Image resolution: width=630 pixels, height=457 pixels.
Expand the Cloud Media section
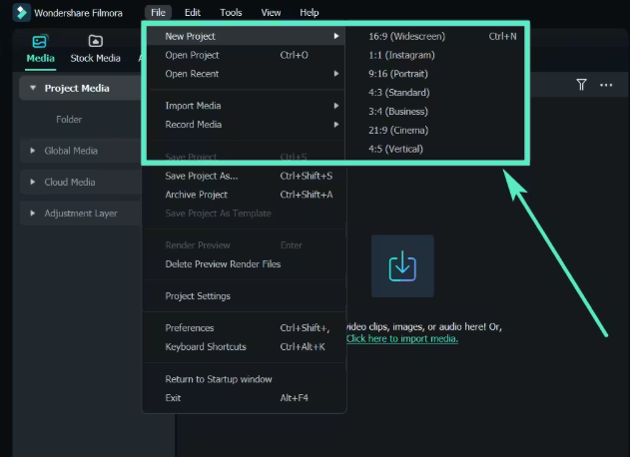33,182
